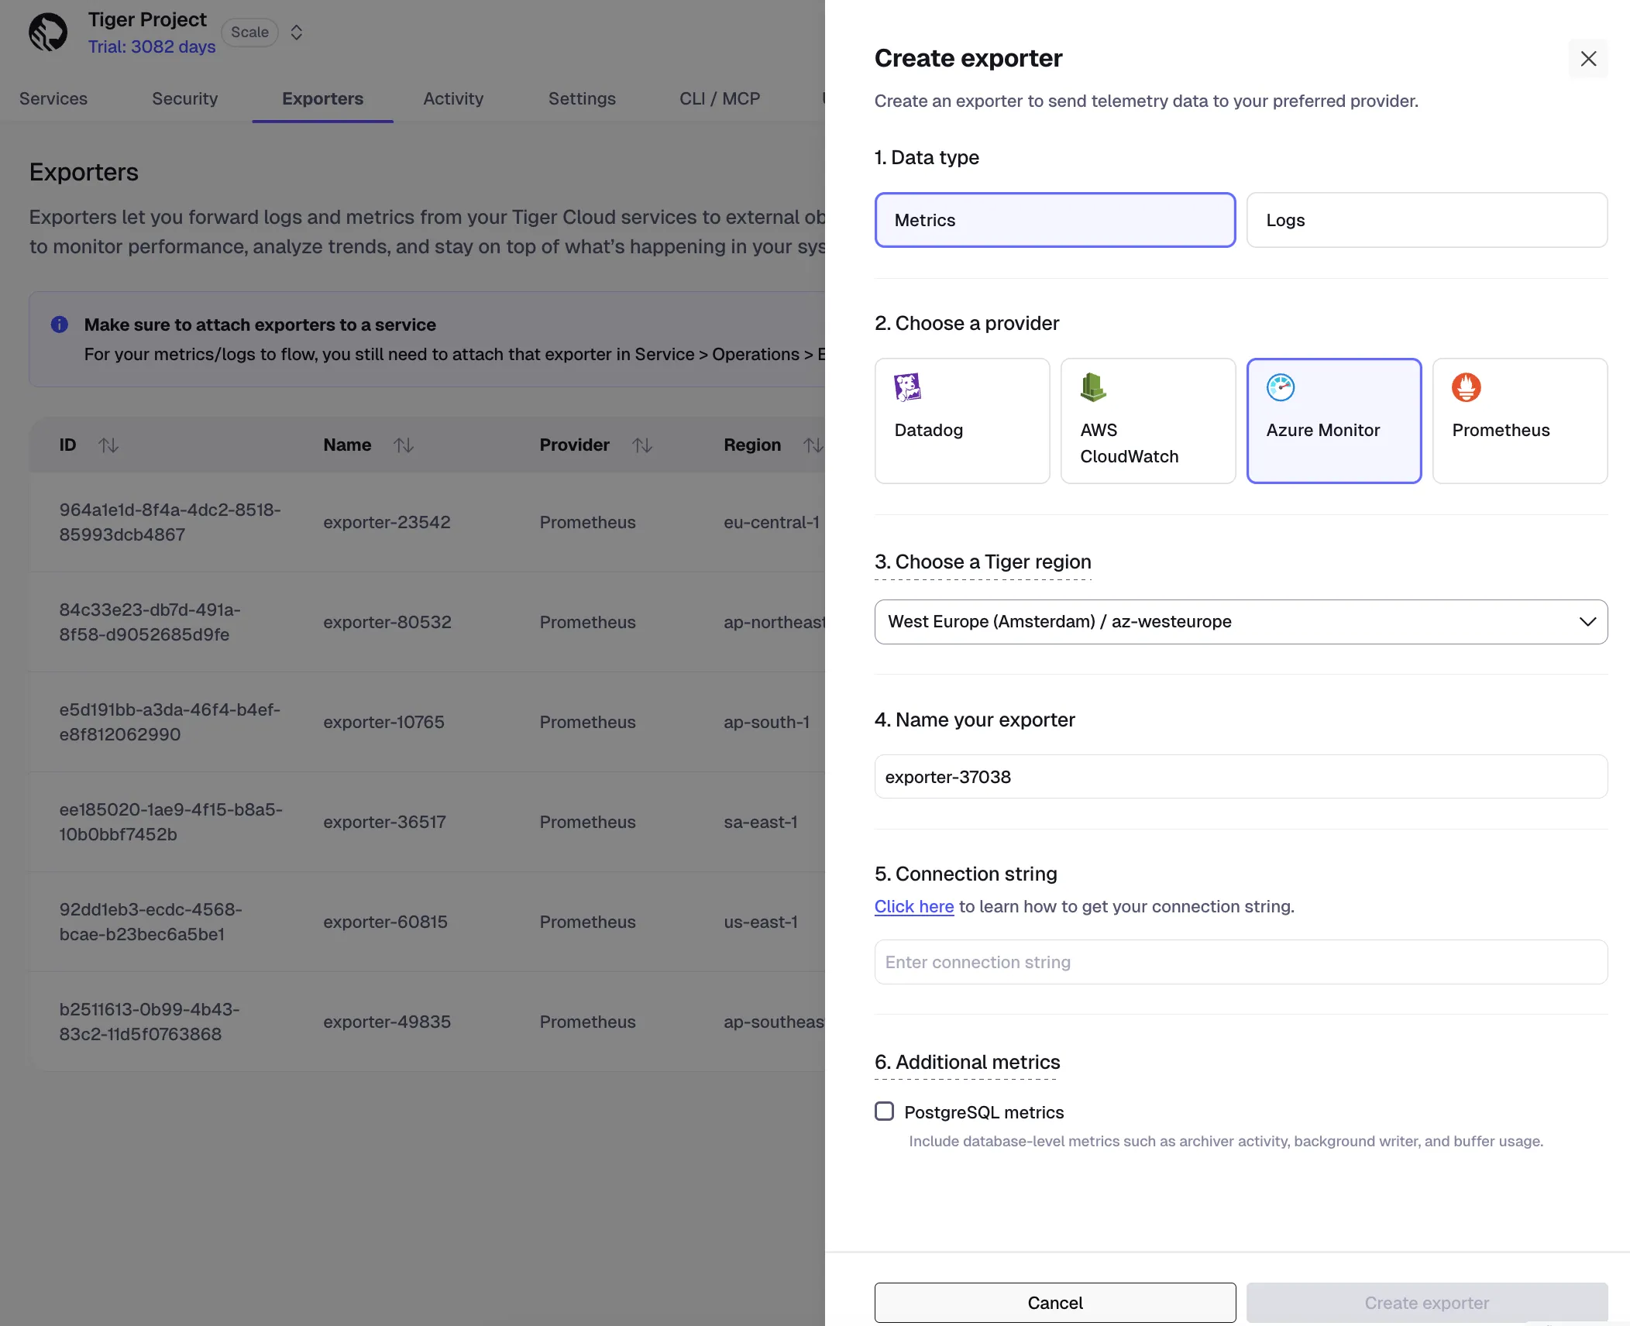The height and width of the screenshot is (1326, 1630).
Task: Open the Tiger region dropdown
Action: click(x=1241, y=622)
